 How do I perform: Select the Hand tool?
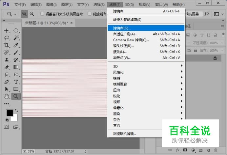coord(6,96)
